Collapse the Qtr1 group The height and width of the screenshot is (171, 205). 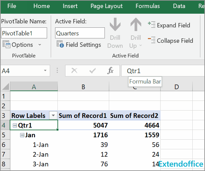14,125
